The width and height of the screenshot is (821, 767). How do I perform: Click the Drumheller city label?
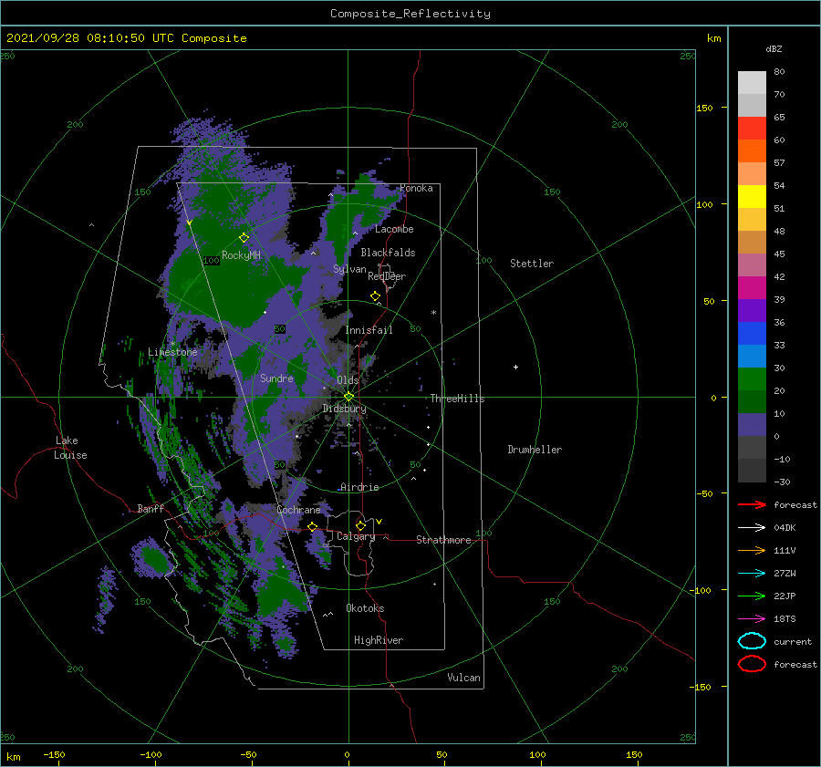pos(535,450)
